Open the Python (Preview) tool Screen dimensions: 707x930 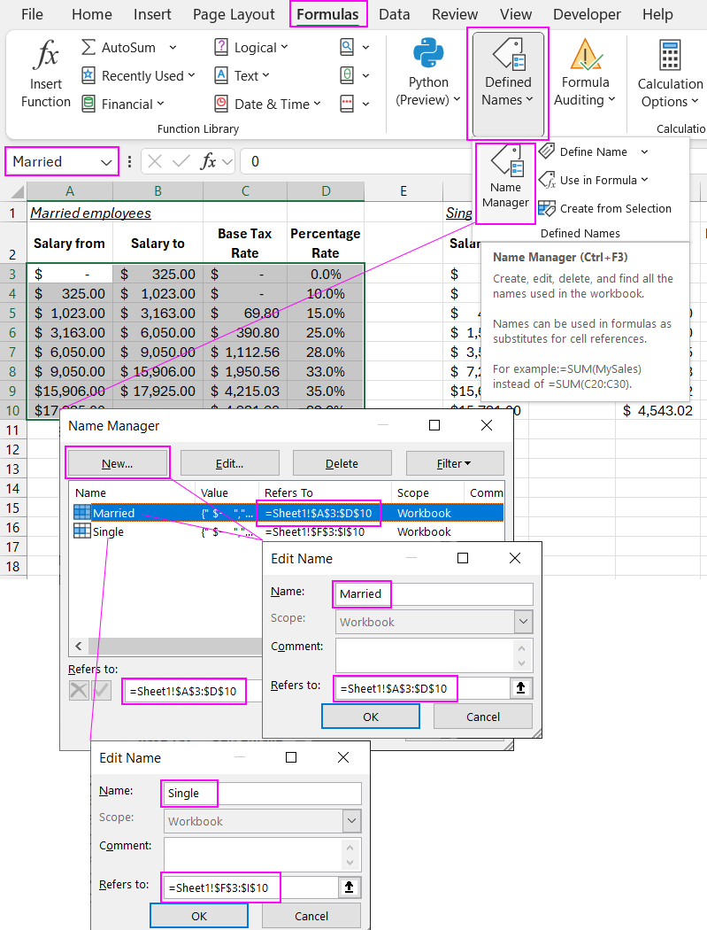pyautogui.click(x=428, y=56)
